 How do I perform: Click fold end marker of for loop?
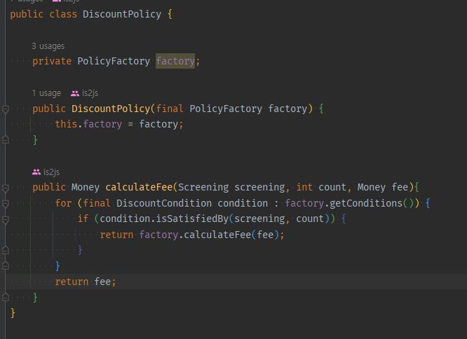5,266
